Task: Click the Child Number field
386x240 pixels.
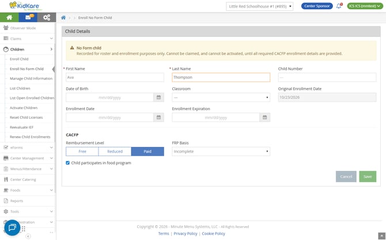Action: click(x=327, y=78)
